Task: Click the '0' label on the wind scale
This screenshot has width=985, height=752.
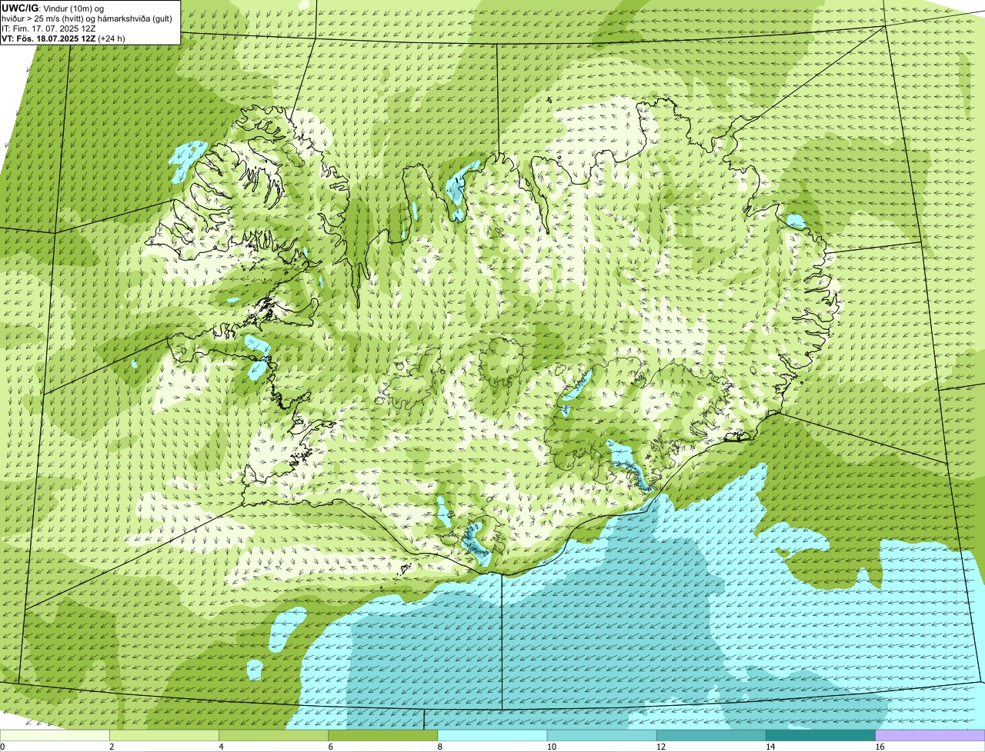Action: (x=3, y=747)
